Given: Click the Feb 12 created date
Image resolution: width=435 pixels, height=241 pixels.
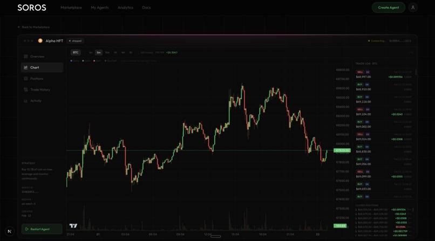Looking at the screenshot, I should (26, 216).
